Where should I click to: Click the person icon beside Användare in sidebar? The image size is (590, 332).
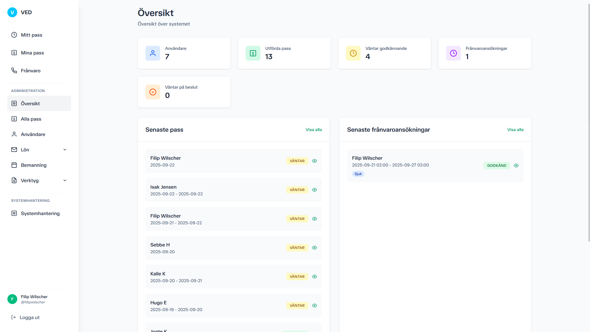[14, 134]
